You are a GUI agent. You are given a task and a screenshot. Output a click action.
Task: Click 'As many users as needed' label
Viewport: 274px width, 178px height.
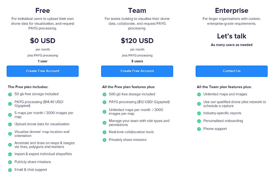coord(231,45)
